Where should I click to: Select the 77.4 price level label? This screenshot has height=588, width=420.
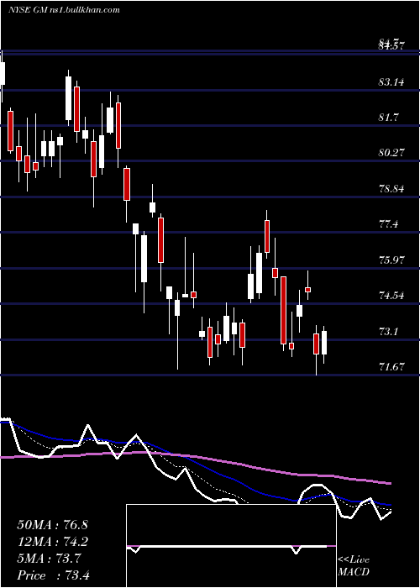pyautogui.click(x=388, y=224)
